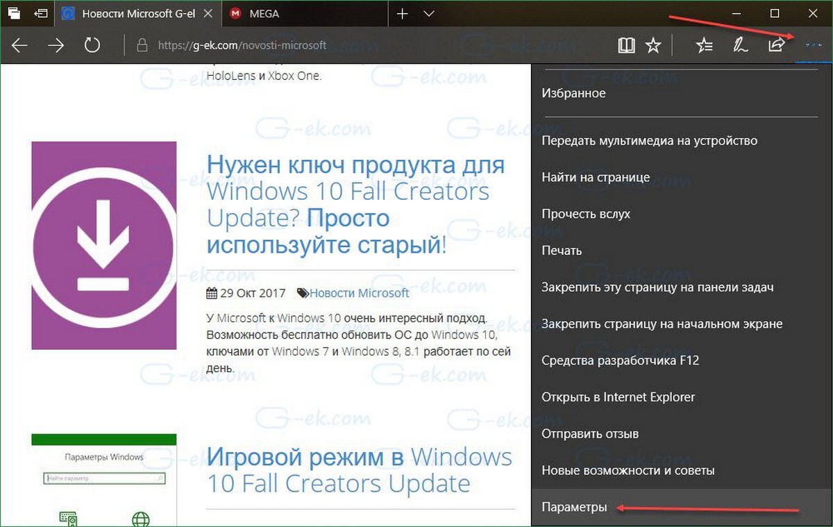Show tabs you've set aside icon
833x527 pixels.
[14, 13]
